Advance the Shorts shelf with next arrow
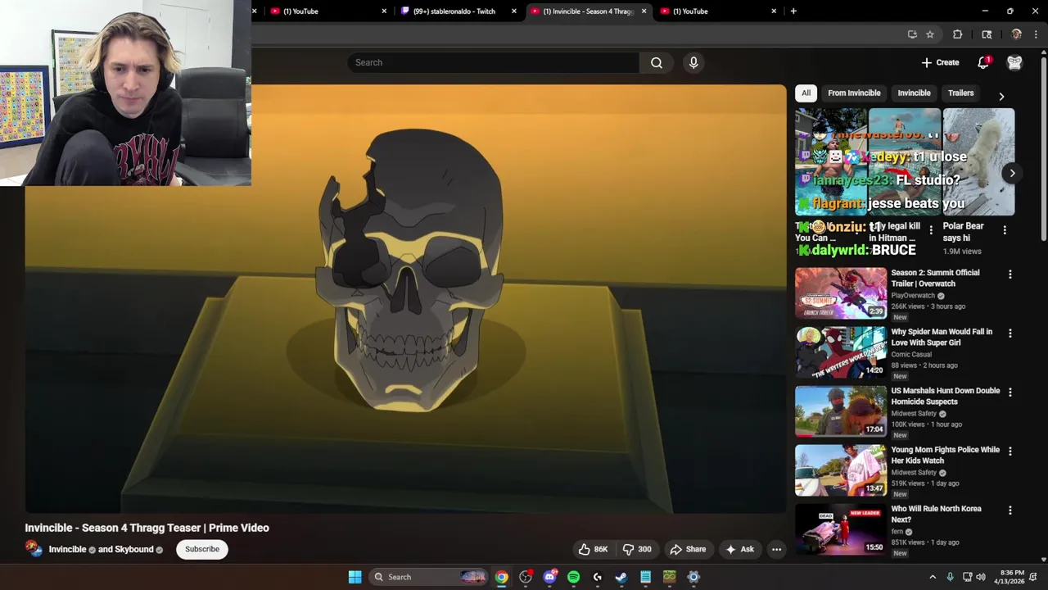1048x590 pixels. click(x=1012, y=173)
